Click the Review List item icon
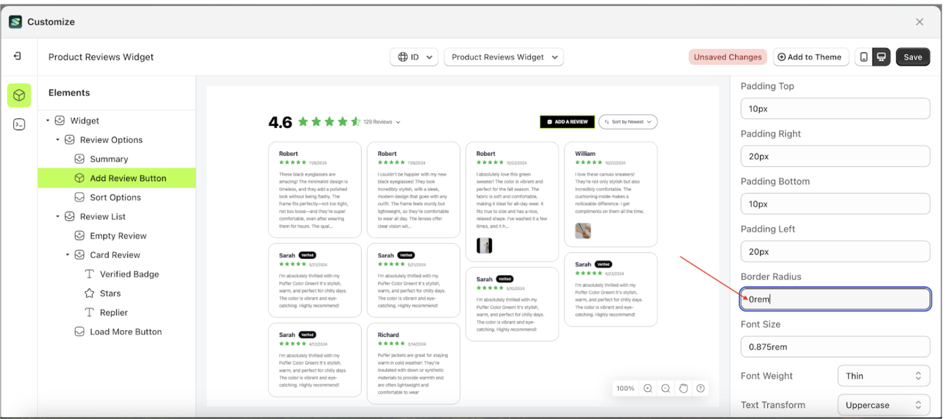Viewport: 945px width, 419px height. 70,217
